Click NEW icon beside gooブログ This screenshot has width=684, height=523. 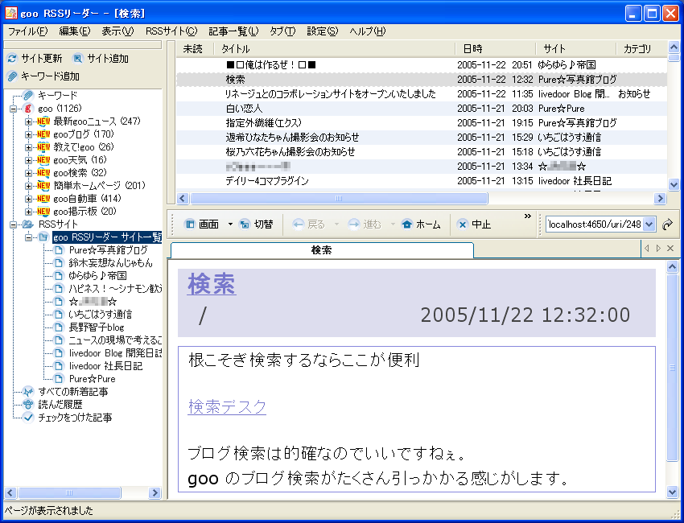tap(43, 134)
